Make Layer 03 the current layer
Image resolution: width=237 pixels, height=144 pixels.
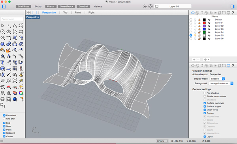tap(191, 29)
